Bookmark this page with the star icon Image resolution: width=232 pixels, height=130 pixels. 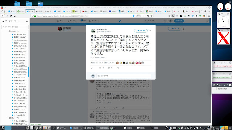point(152,16)
